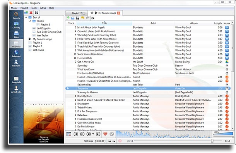Open the shuffle mode dropdown in the status bar

[x=114, y=141]
